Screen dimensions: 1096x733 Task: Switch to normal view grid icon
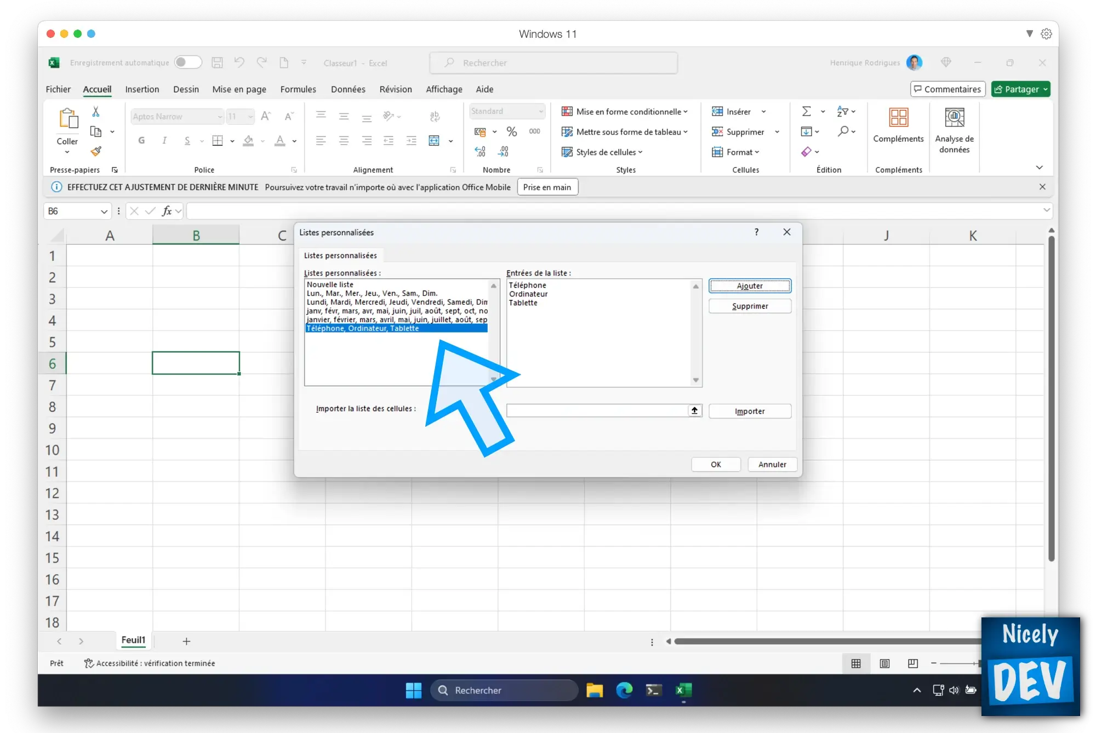[x=856, y=663]
